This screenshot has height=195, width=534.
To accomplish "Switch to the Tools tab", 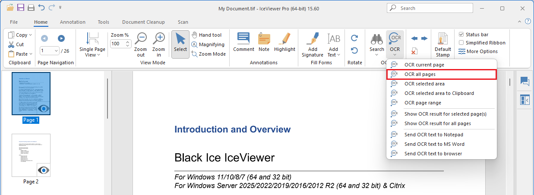I will pos(104,22).
